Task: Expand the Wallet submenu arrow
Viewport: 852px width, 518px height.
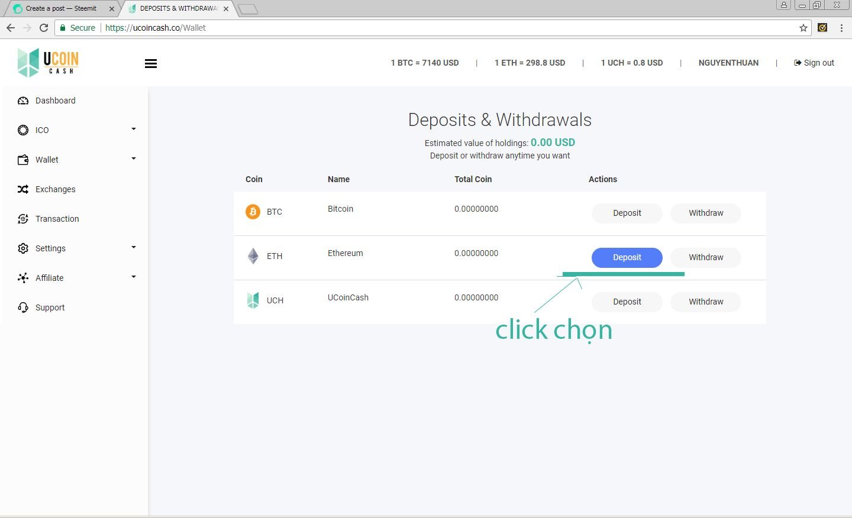Action: pos(134,158)
